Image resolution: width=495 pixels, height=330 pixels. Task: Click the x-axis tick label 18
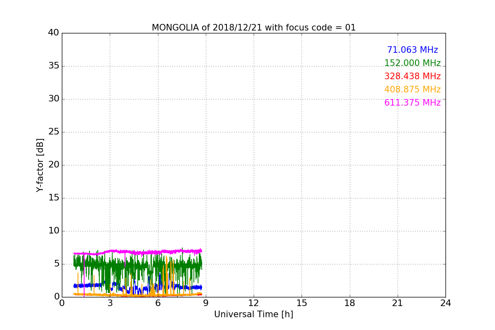coord(350,303)
